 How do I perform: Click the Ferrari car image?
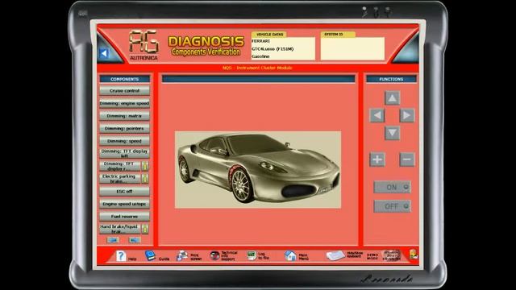258,170
